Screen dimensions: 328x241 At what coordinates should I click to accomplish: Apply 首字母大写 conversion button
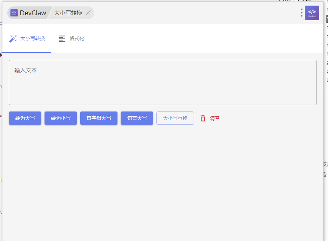tap(99, 118)
